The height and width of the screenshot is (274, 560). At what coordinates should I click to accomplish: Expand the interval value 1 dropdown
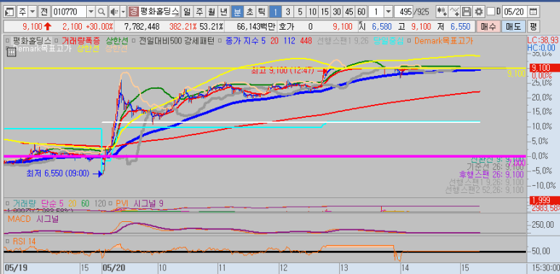click(388, 12)
